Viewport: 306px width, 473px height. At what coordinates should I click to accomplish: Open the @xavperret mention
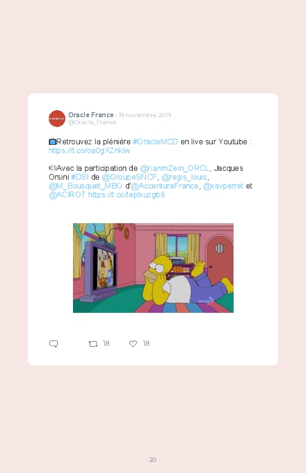[223, 186]
